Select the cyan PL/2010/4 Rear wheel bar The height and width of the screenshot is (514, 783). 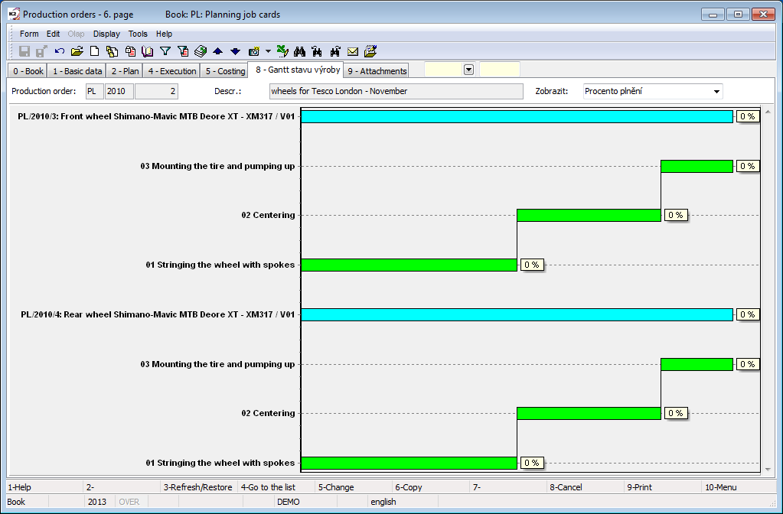coord(517,314)
